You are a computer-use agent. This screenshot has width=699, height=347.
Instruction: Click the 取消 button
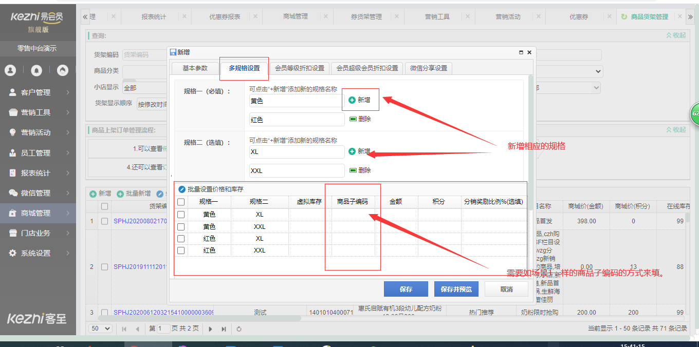click(506, 289)
